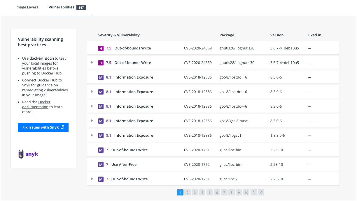Jump to last page using double chevron

point(261,193)
